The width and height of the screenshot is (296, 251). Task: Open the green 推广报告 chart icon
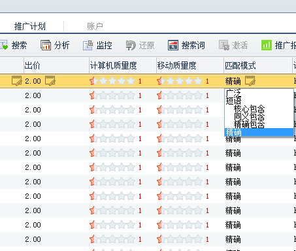(267, 45)
